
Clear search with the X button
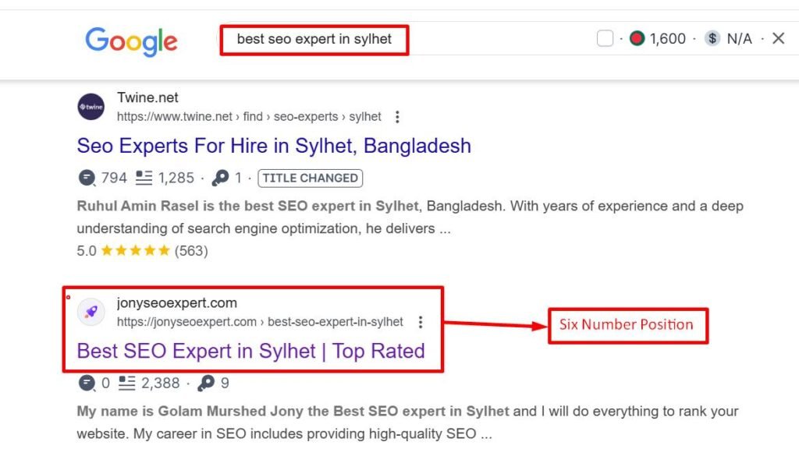click(x=778, y=39)
